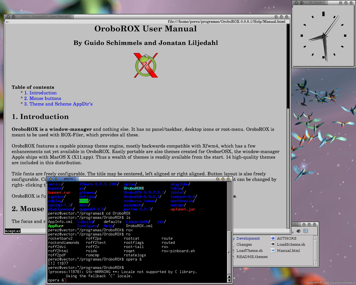Click ROX-Filer scrollbar down arrow
The image size is (356, 285).
[315, 263]
